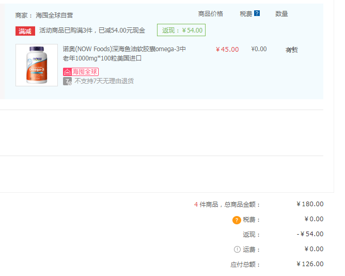Click the promotion text 活动商品已购满3件
The width and height of the screenshot is (345, 276).
point(66,30)
